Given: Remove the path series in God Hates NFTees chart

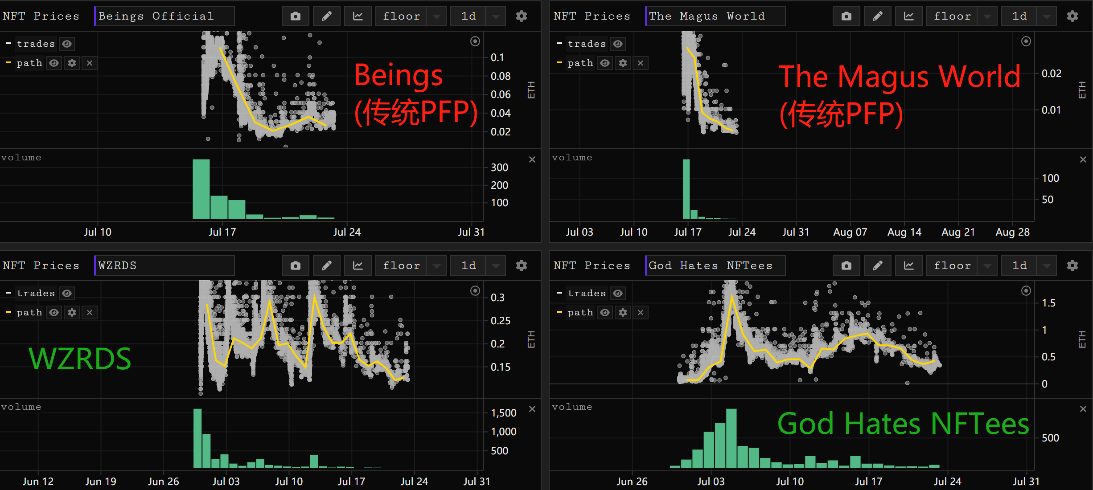Looking at the screenshot, I should click(641, 313).
